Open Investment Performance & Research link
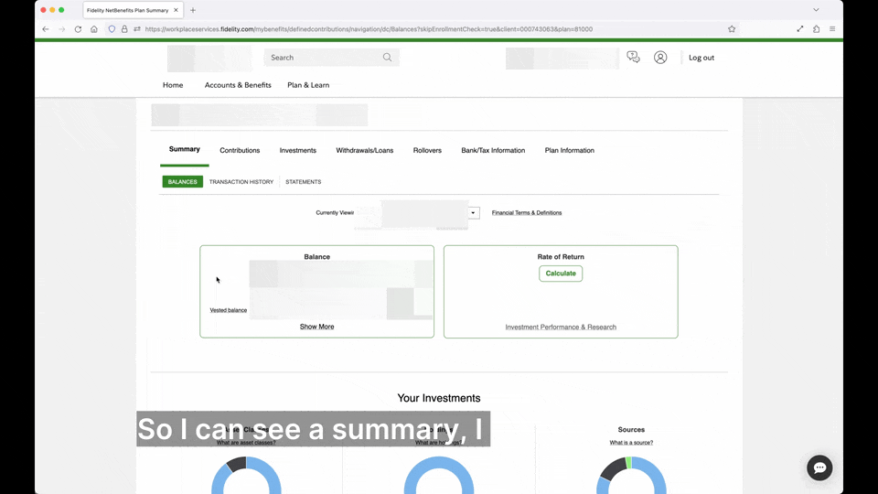878x494 pixels. tap(561, 327)
